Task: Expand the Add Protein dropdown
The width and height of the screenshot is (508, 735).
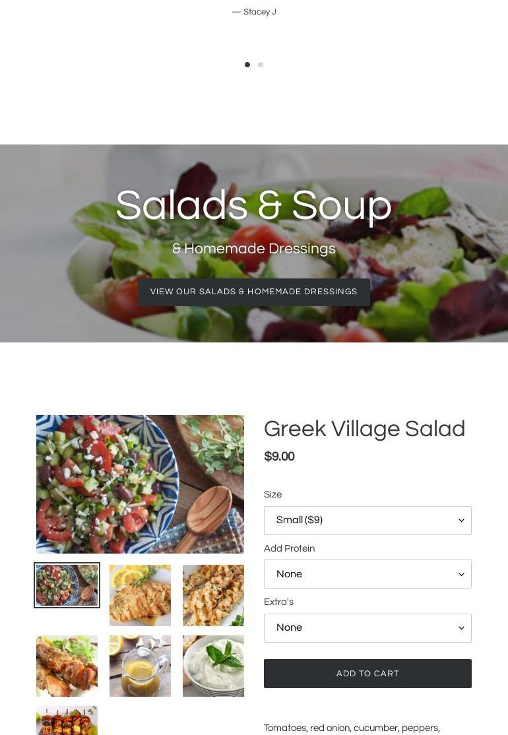Action: coord(367,574)
